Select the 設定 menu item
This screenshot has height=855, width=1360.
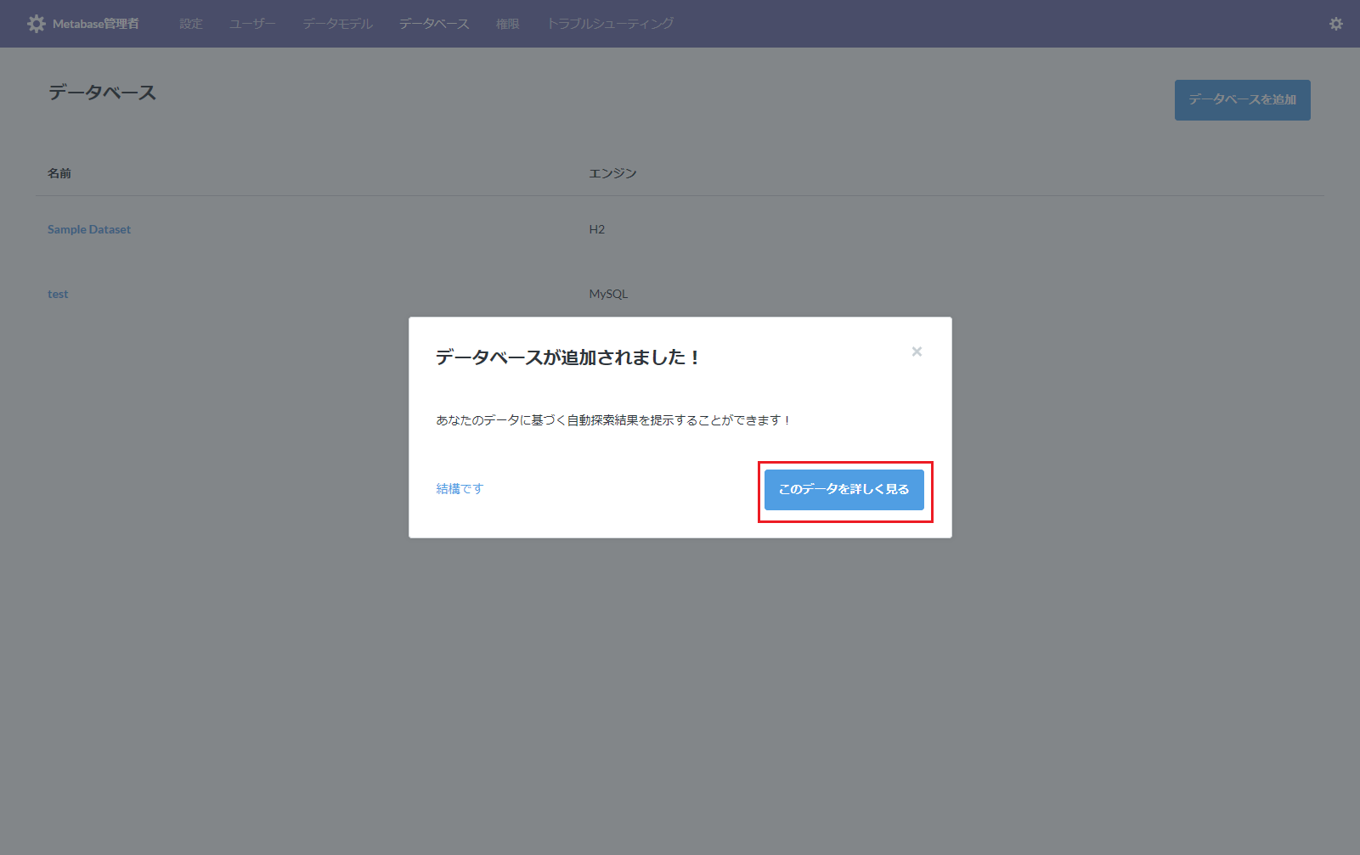[x=190, y=23]
